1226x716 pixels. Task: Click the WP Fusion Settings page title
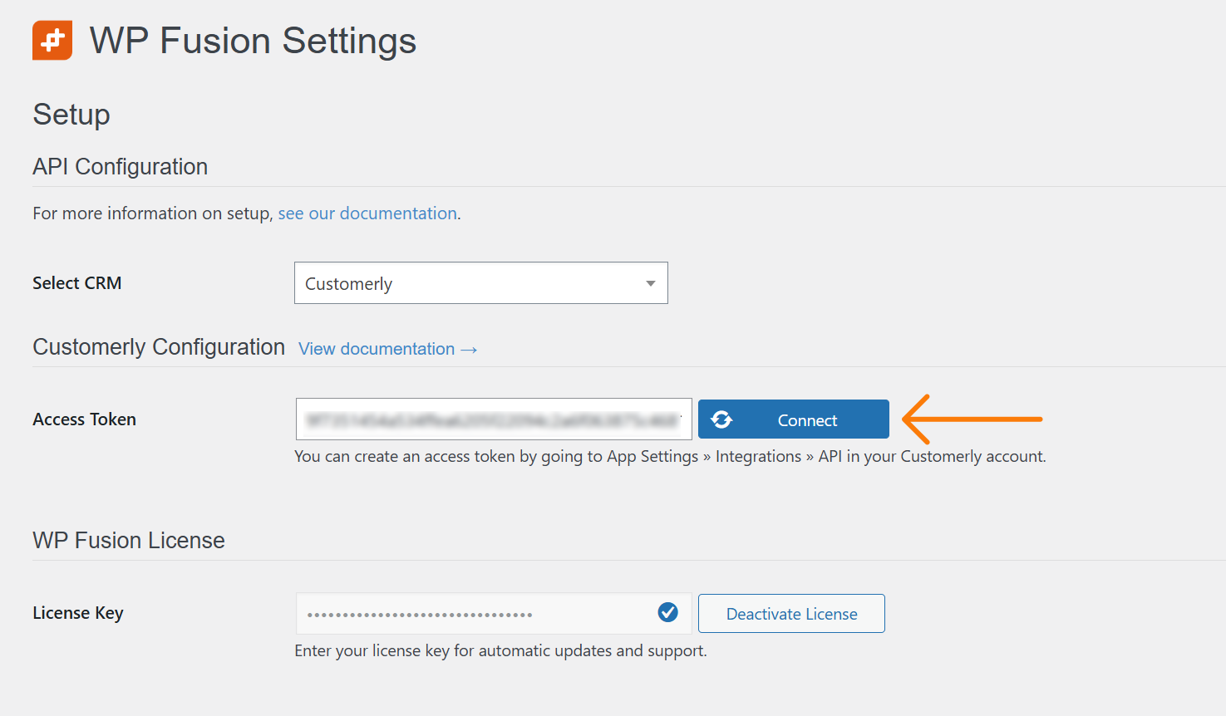tap(253, 41)
